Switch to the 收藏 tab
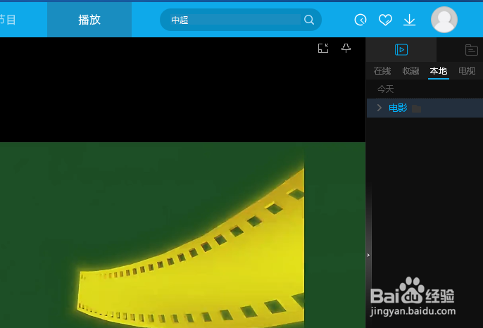Image resolution: width=483 pixels, height=328 pixels. pos(410,71)
